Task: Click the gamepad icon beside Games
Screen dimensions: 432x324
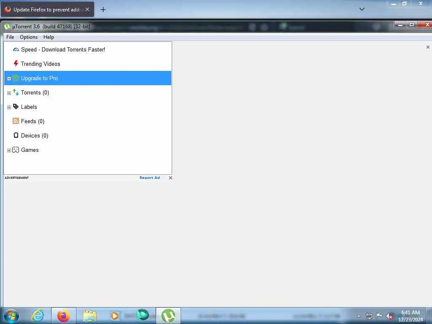Action: coord(16,150)
